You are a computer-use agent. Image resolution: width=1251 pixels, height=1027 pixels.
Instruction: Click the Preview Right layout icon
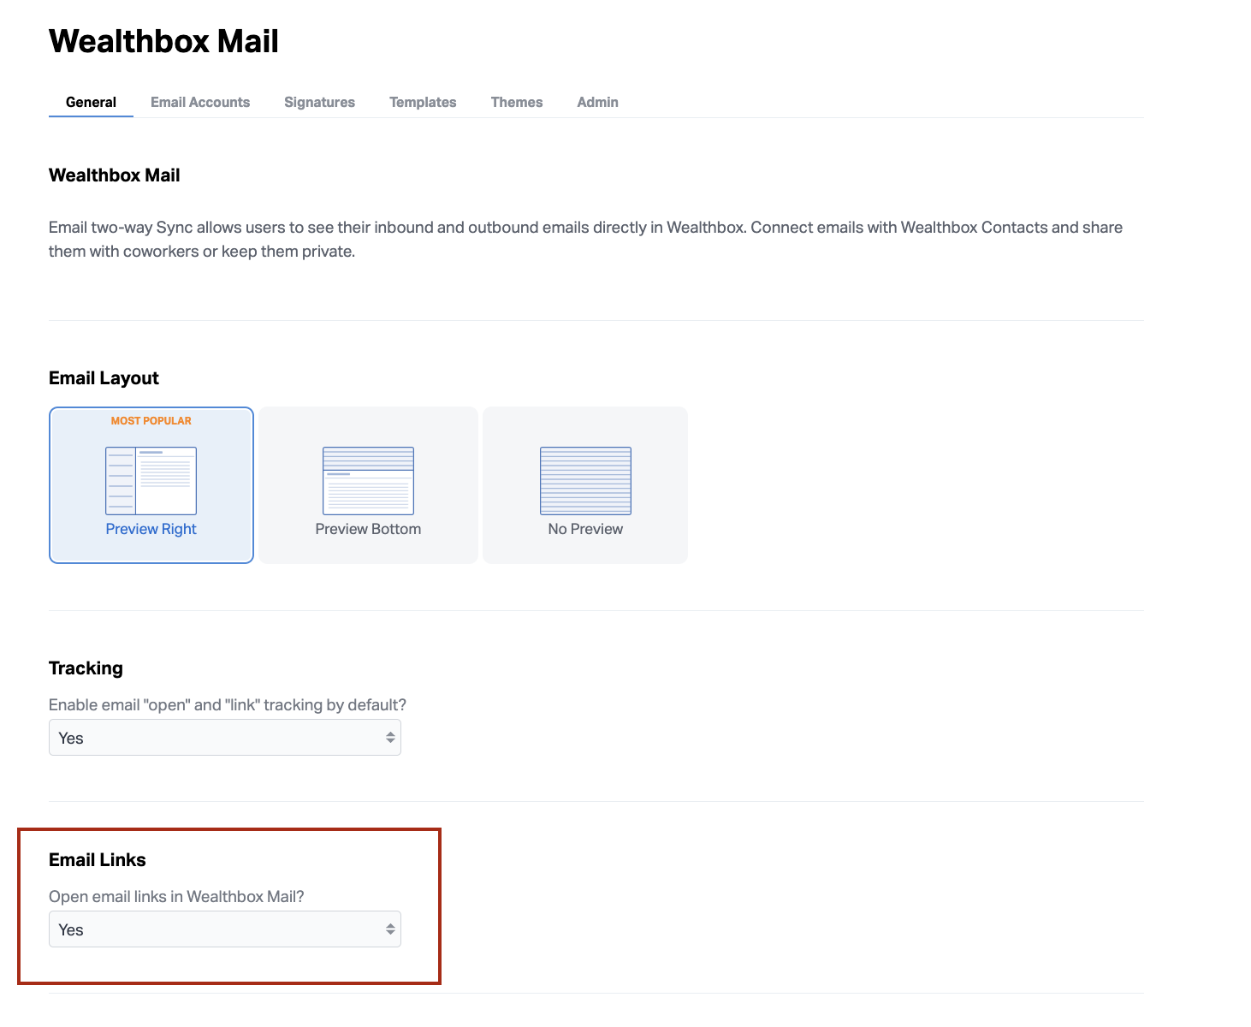click(151, 480)
